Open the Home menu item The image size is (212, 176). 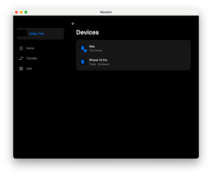[x=30, y=48]
